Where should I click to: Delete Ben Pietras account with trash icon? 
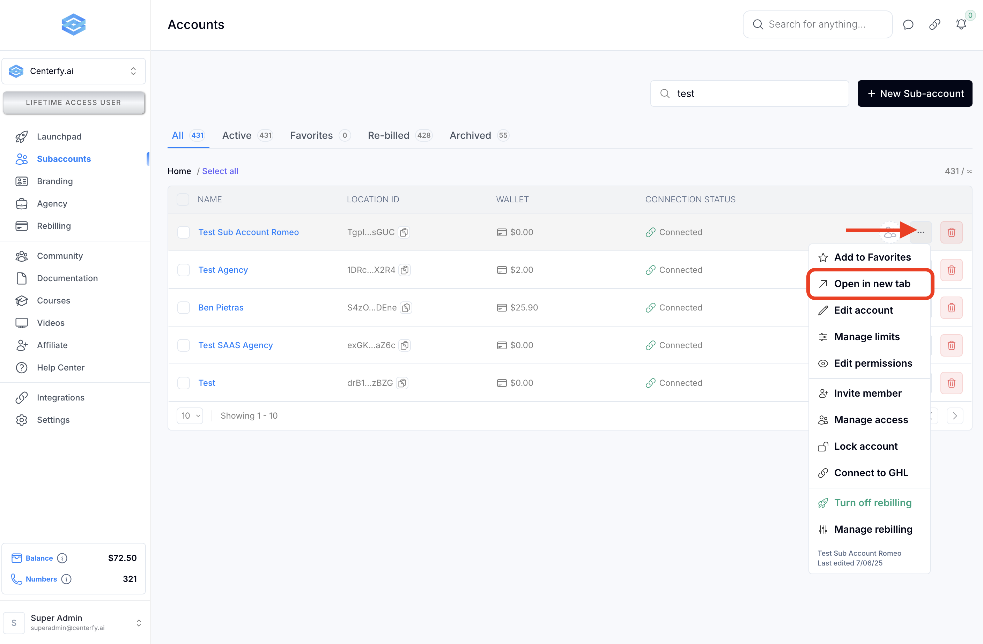tap(951, 308)
